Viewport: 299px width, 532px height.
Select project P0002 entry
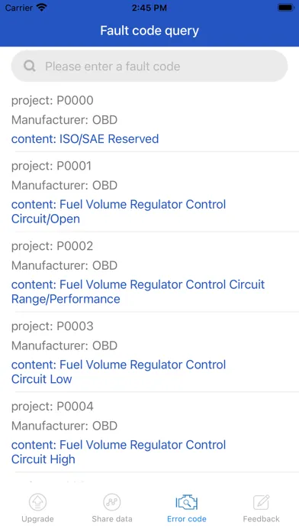click(x=149, y=272)
